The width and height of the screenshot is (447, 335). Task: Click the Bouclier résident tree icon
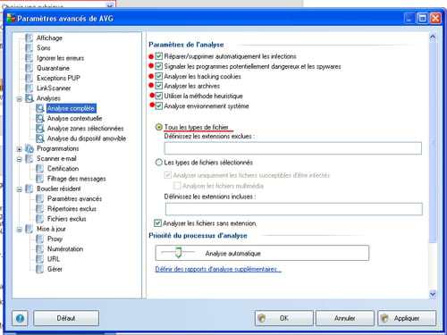point(29,188)
